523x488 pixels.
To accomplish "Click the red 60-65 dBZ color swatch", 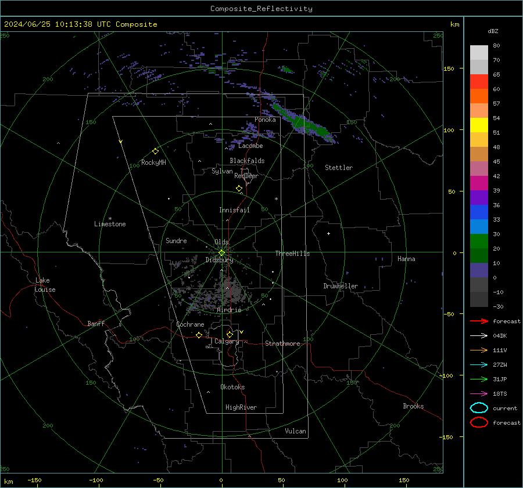I will coord(479,82).
